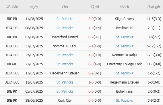Screen dimensions: 163x105
Task: Open the 2-1 Nomme JK Kalju result
Action: (95, 46)
